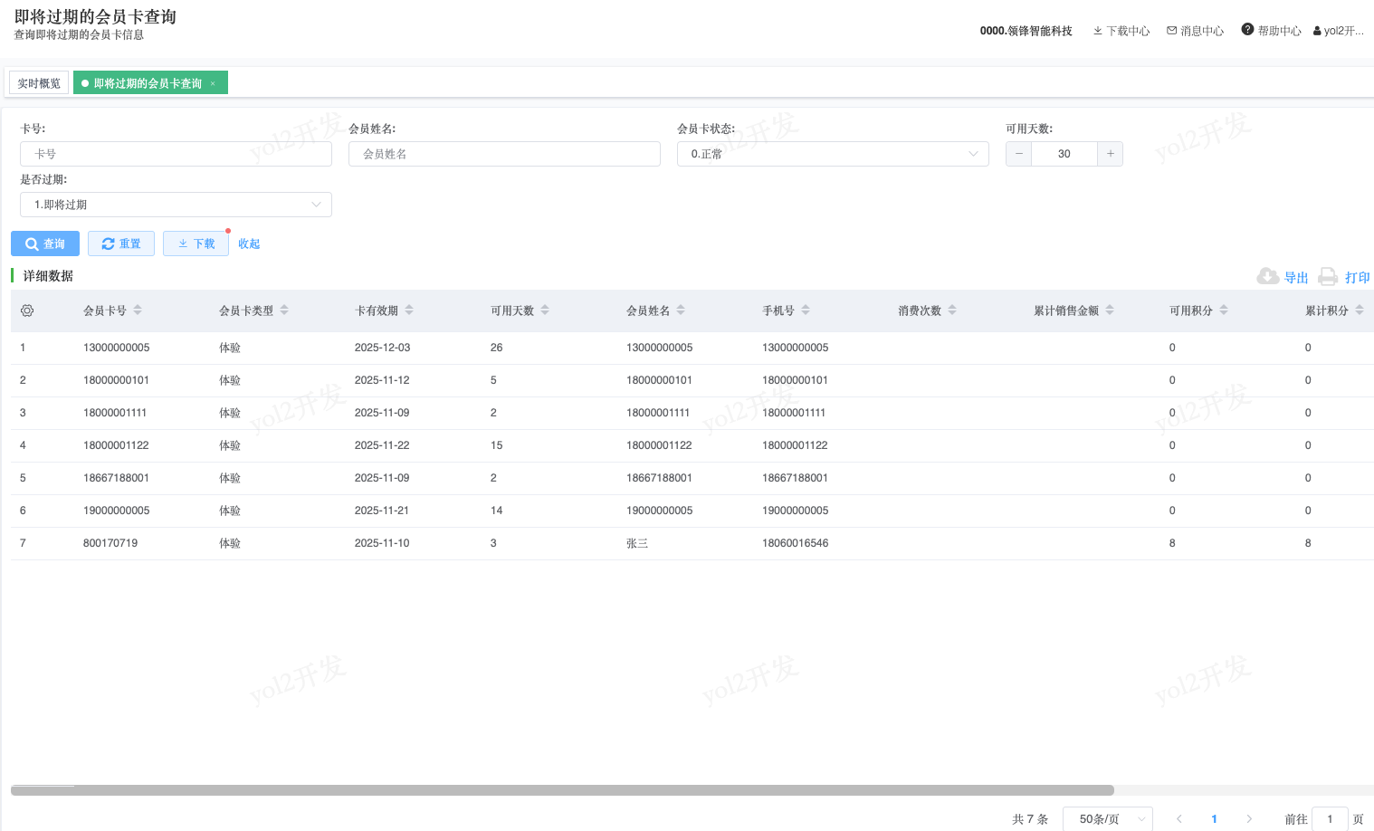Viewport: 1374px width, 831px height.
Task: Click the horizontal table scrollbar
Action: pos(562,790)
